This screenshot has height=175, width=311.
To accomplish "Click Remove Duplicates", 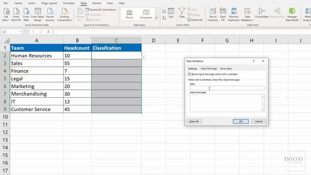I will 234,15.
